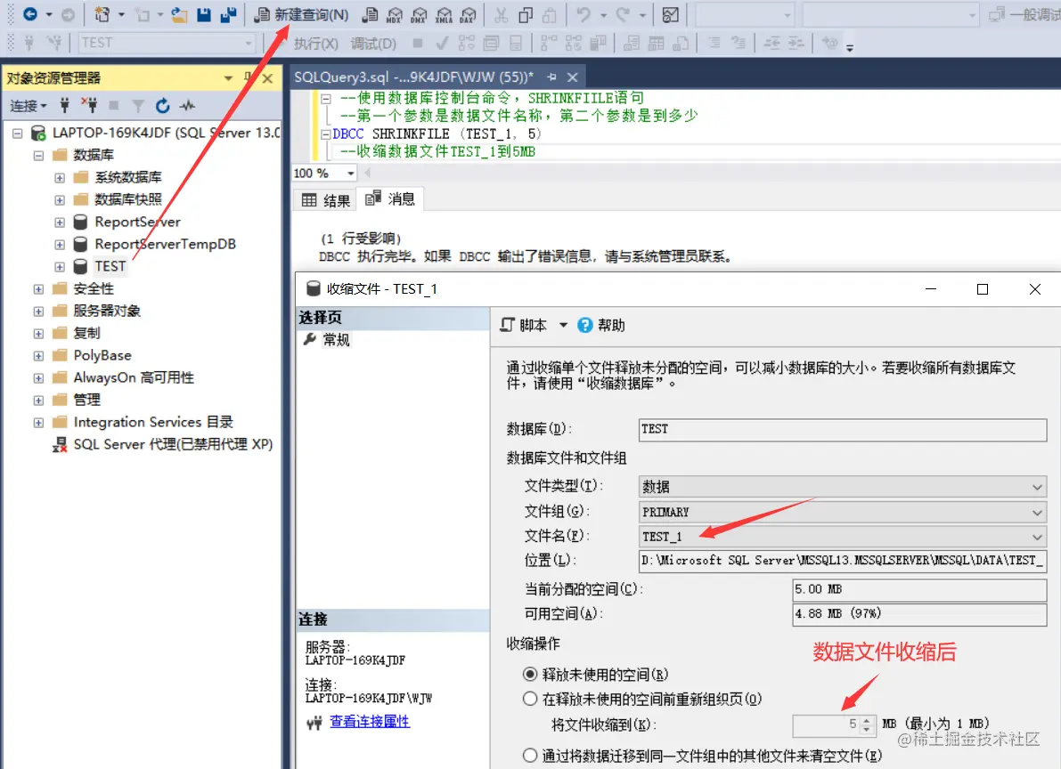Open the Connect dropdown in Object Explorer
This screenshot has height=769, width=1061.
tap(29, 106)
